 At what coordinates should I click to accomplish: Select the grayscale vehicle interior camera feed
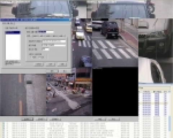(x=156, y=51)
